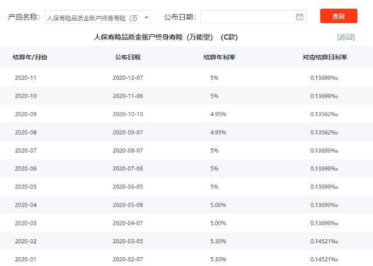Viewport: 373px width, 266px height.
Task: Select the 2020-11 settlement month cell
Action: [26, 78]
